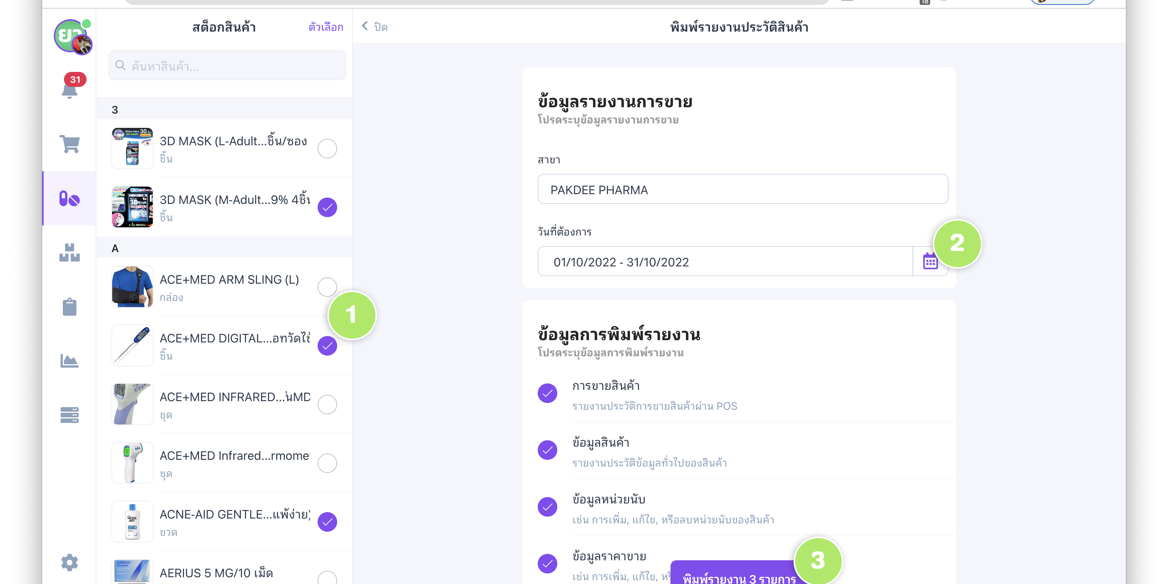Viewport: 1168px width, 584px height.
Task: Open the PAKDEE PHARMA branch selector
Action: [742, 190]
